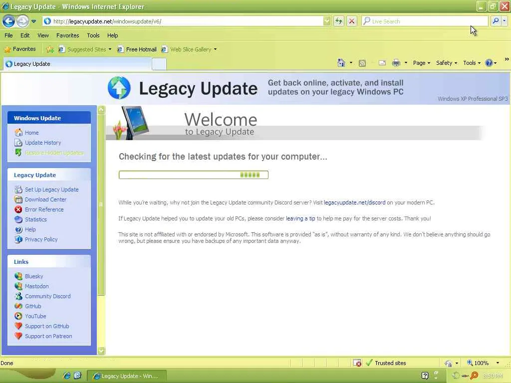Open the Edit menu

point(25,35)
